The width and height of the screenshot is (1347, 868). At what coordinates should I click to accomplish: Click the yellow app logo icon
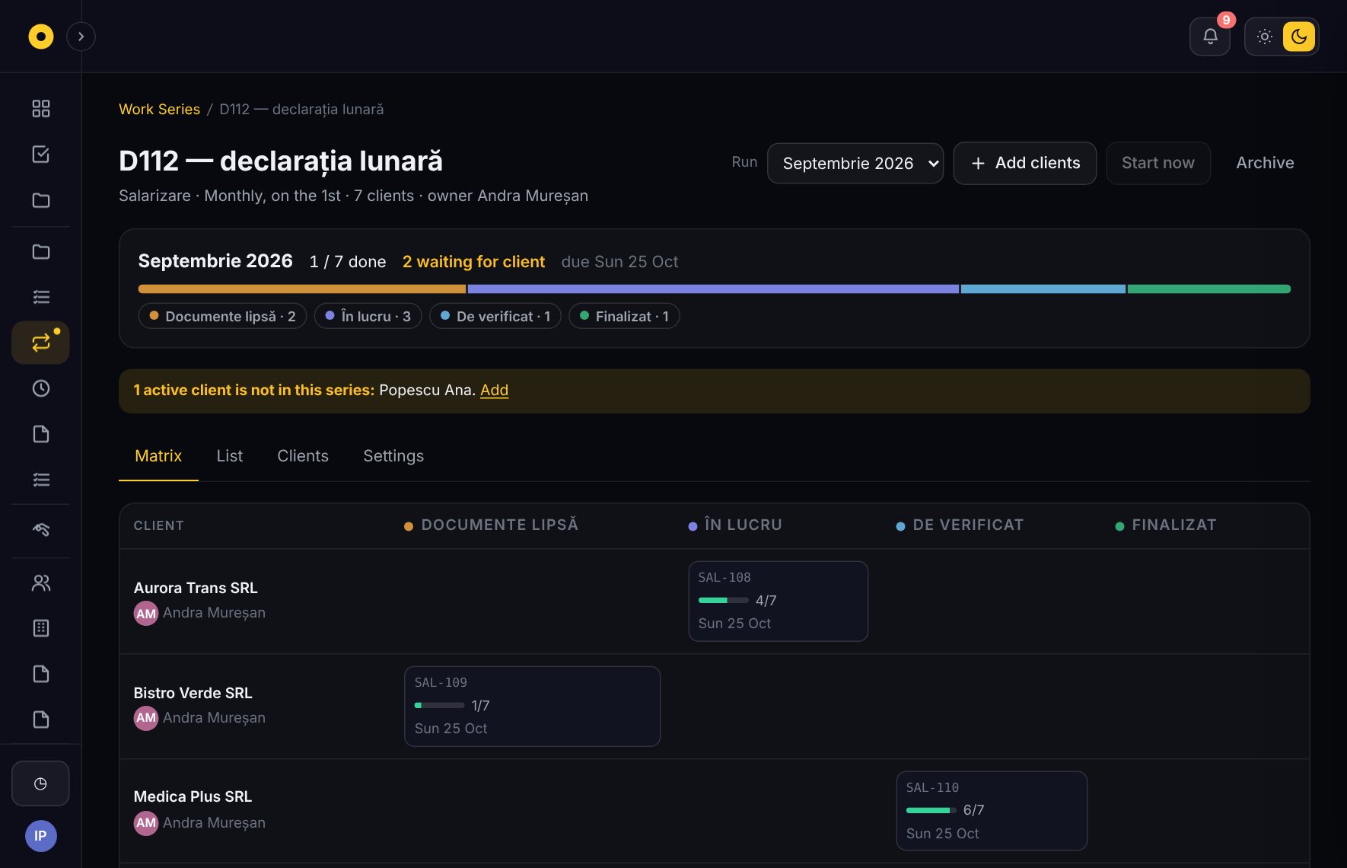point(41,37)
